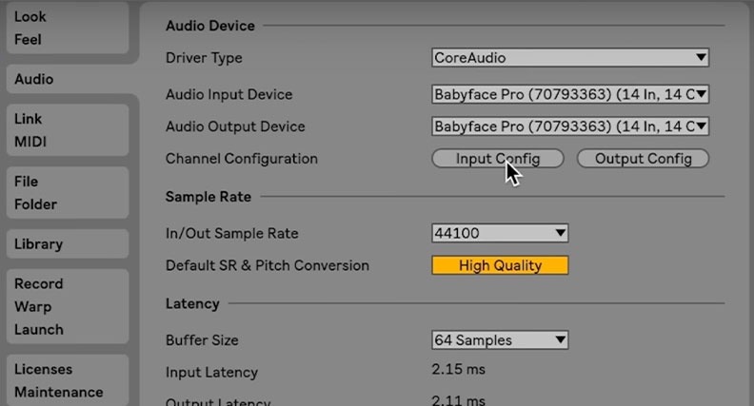Expand the Driver Type dropdown
The width and height of the screenshot is (754, 406).
(570, 58)
